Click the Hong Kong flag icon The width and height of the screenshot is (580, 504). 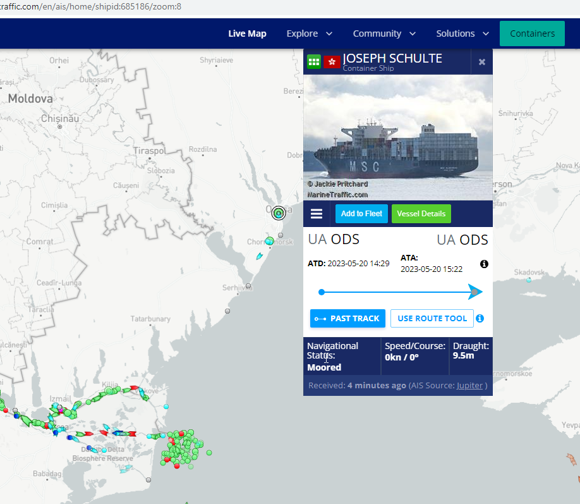(332, 62)
